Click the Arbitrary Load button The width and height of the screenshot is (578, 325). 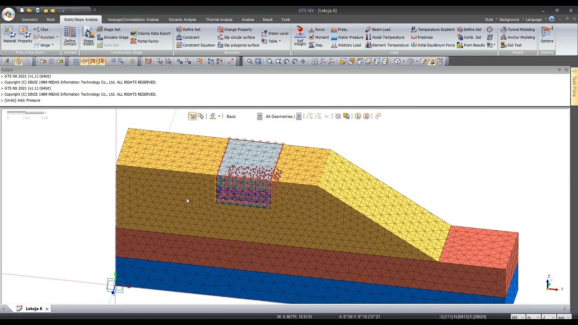pos(346,45)
